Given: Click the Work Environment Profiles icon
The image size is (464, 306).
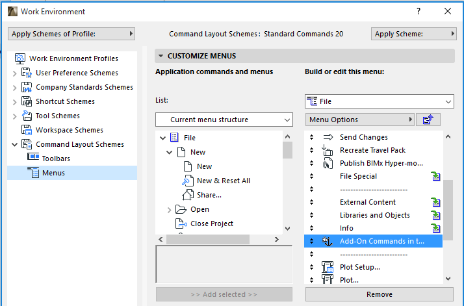Looking at the screenshot, I should (x=19, y=58).
